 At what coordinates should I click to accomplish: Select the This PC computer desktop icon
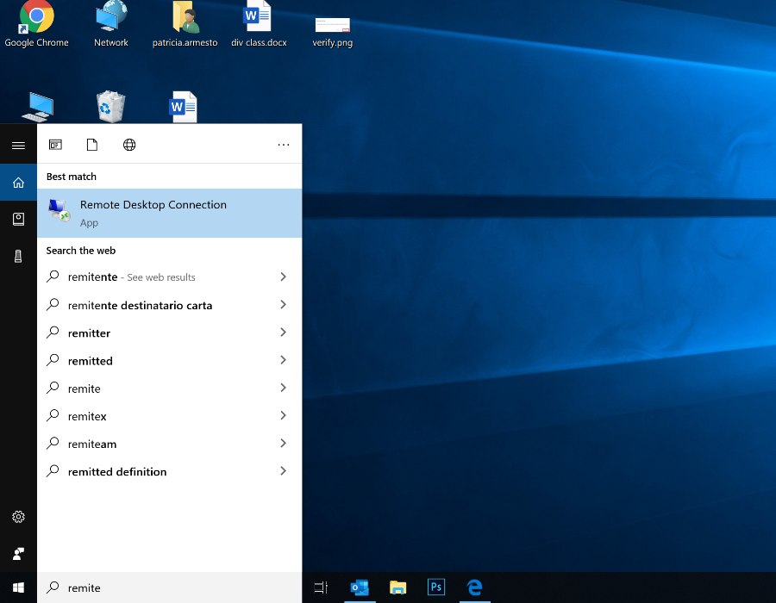(x=38, y=106)
